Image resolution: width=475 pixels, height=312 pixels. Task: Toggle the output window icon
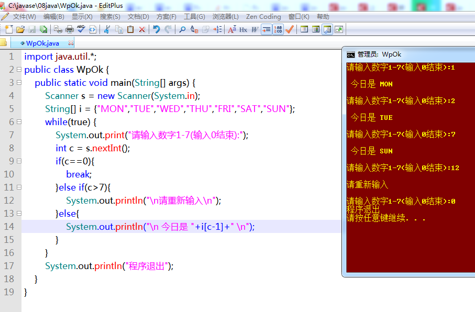click(327, 29)
